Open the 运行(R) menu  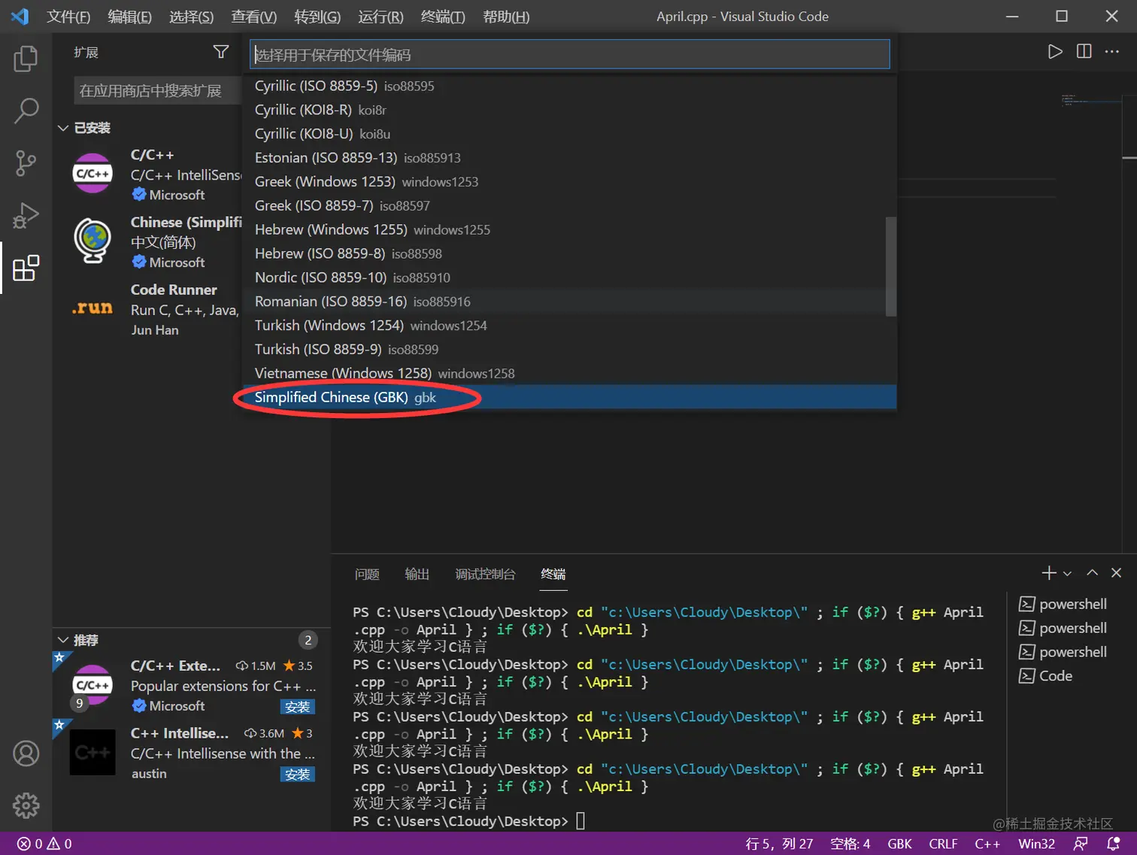point(381,17)
